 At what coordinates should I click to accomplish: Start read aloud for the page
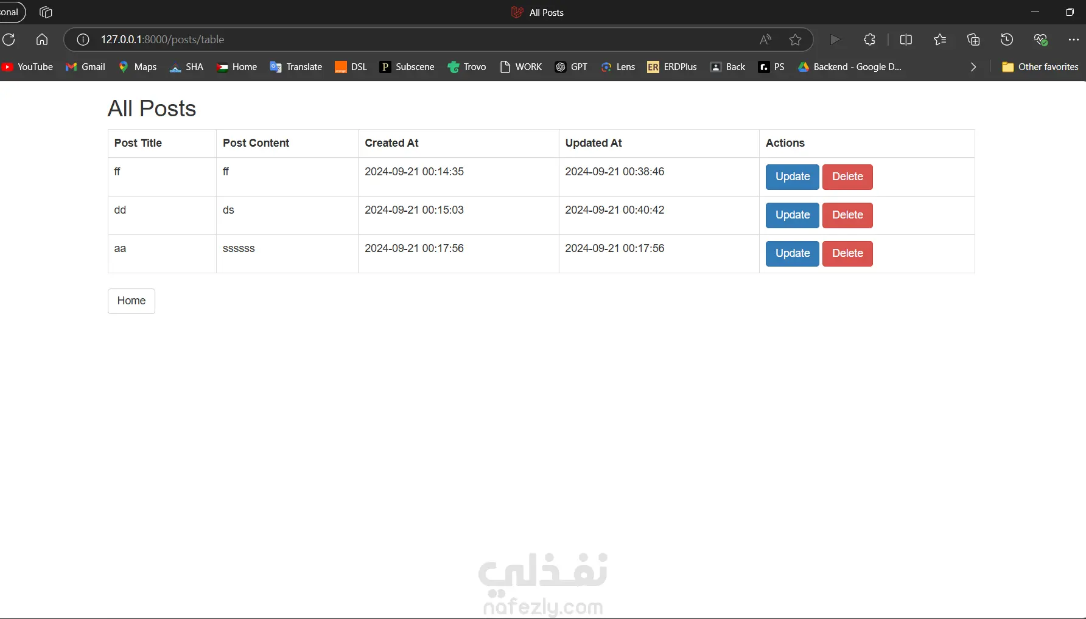[x=765, y=40]
